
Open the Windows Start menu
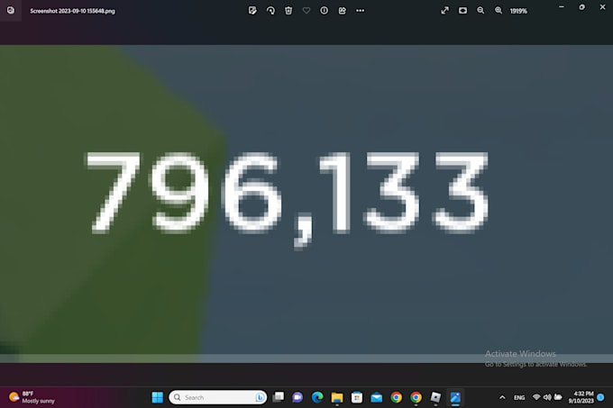pyautogui.click(x=157, y=397)
